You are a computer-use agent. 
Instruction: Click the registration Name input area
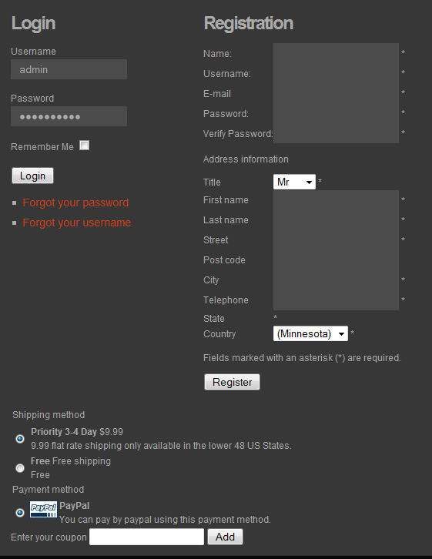point(336,53)
